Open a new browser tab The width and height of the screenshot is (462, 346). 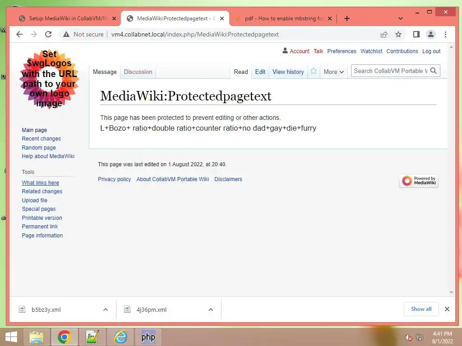[x=347, y=18]
